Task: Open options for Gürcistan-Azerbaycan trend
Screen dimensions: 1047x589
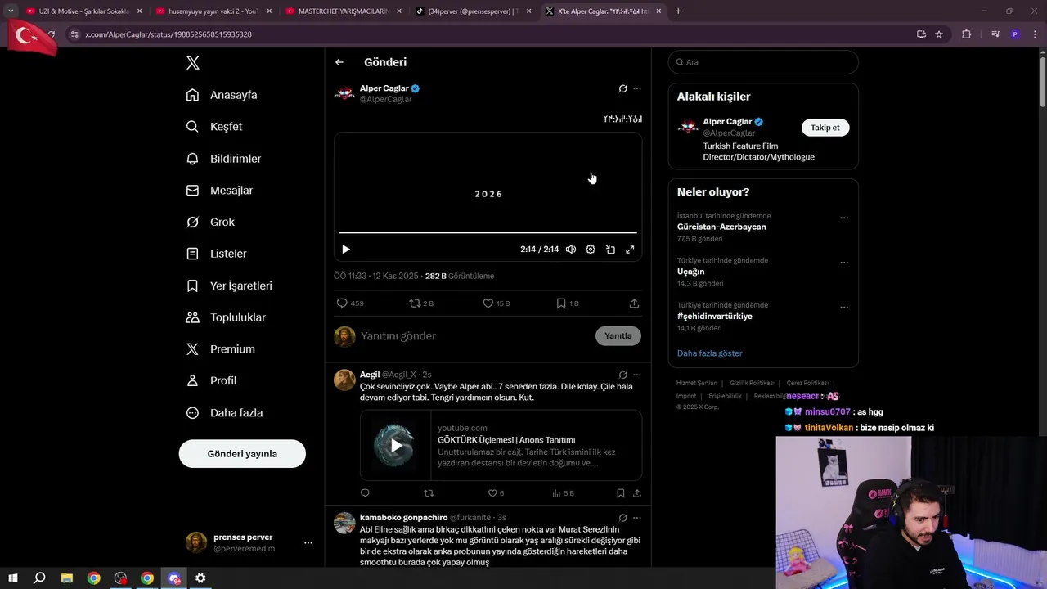Action: [x=844, y=218]
